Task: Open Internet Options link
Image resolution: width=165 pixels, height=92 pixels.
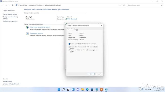Action: [8, 82]
